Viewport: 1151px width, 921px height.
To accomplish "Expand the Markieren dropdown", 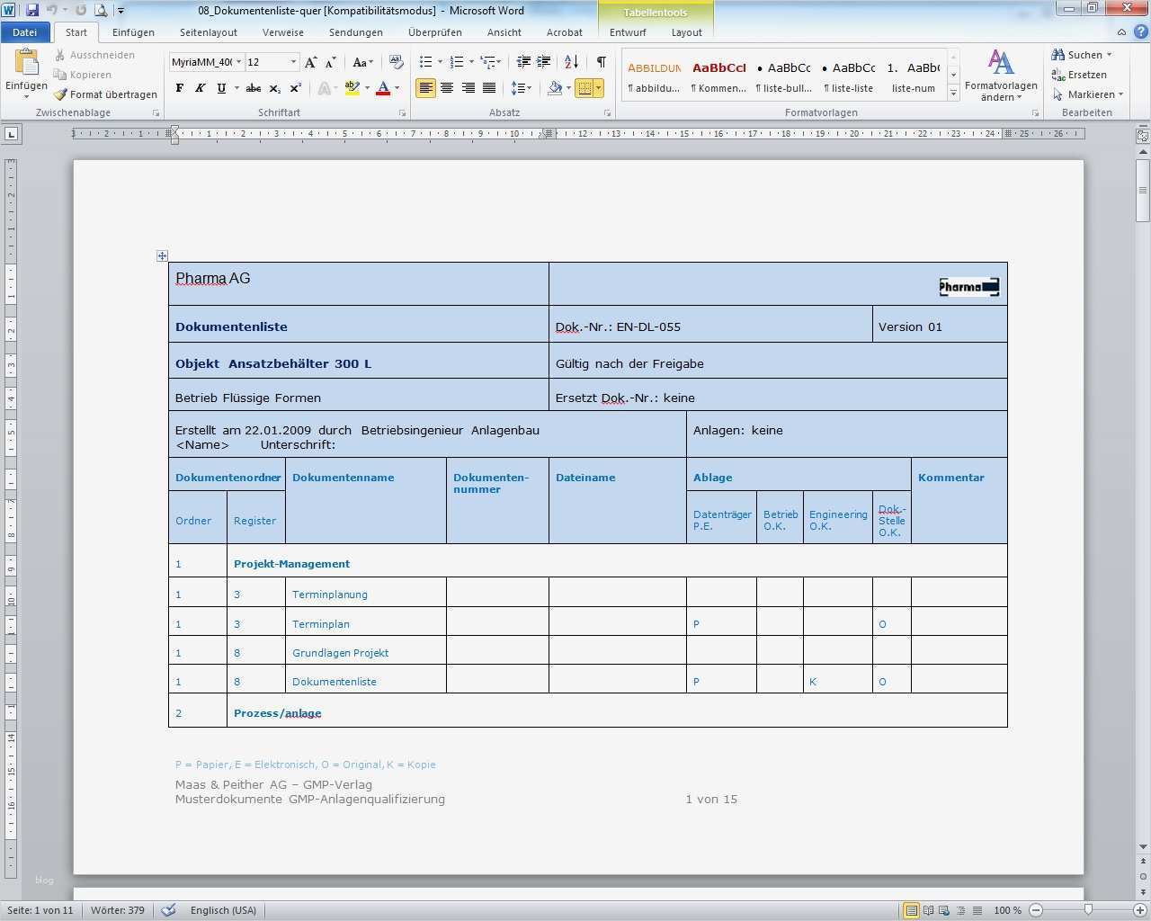I will tap(1120, 94).
